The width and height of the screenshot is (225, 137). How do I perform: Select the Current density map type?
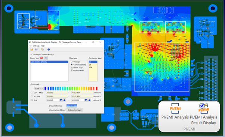click(72, 64)
